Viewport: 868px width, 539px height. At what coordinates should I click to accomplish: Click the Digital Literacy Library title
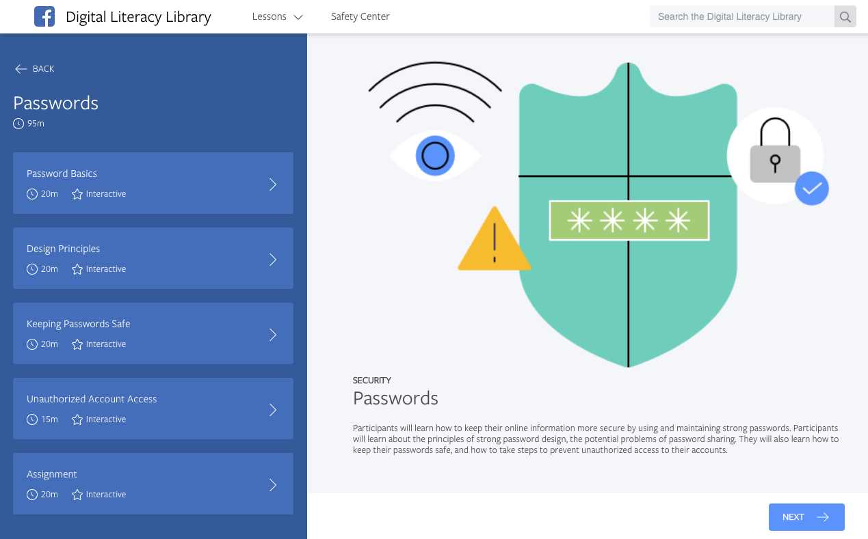tap(137, 16)
